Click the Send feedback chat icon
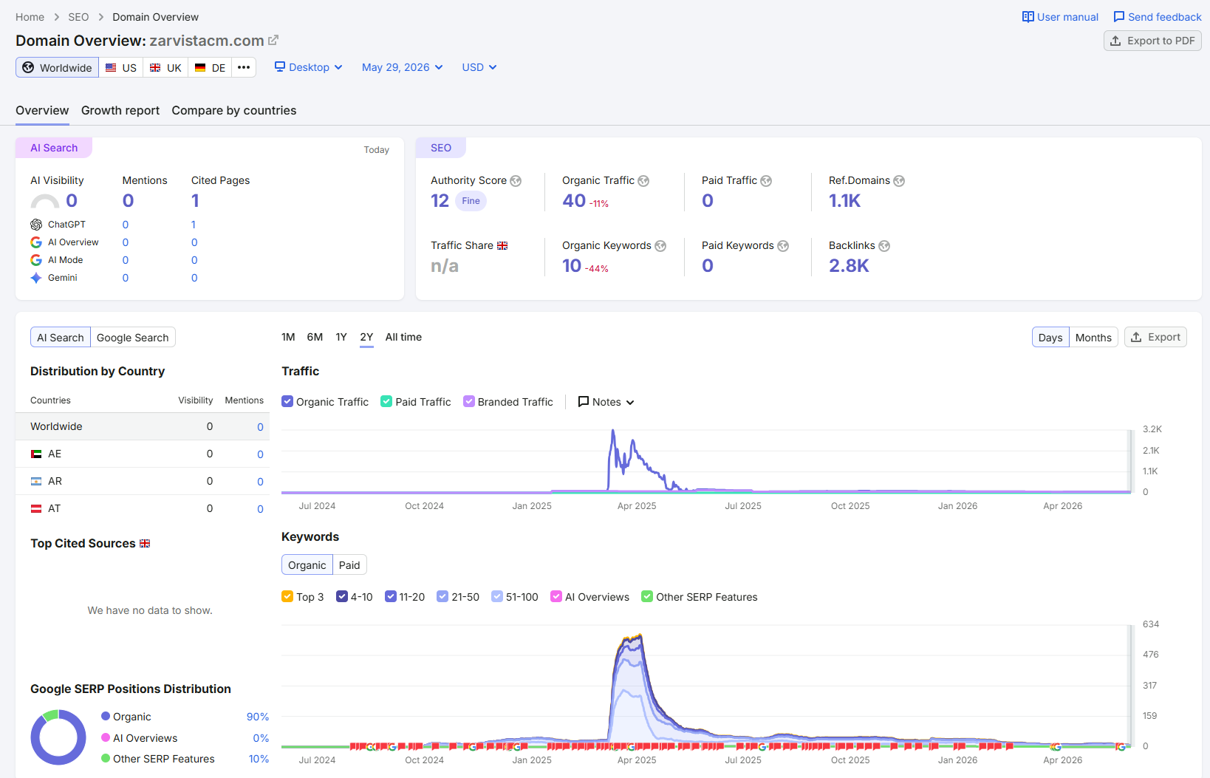 [1119, 17]
